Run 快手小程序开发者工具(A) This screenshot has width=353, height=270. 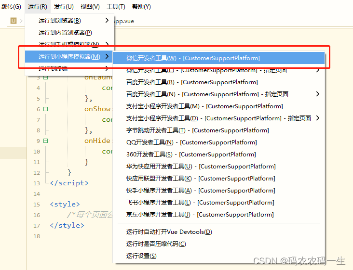click(218, 191)
